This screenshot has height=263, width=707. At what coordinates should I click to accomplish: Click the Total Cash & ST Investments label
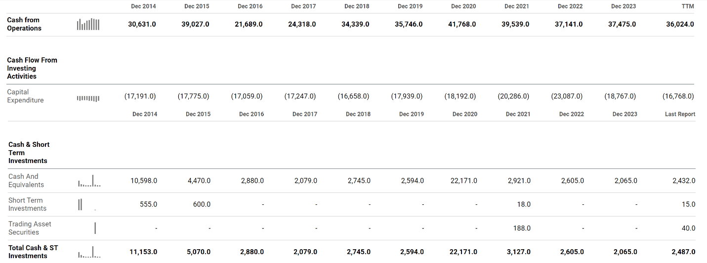33,252
